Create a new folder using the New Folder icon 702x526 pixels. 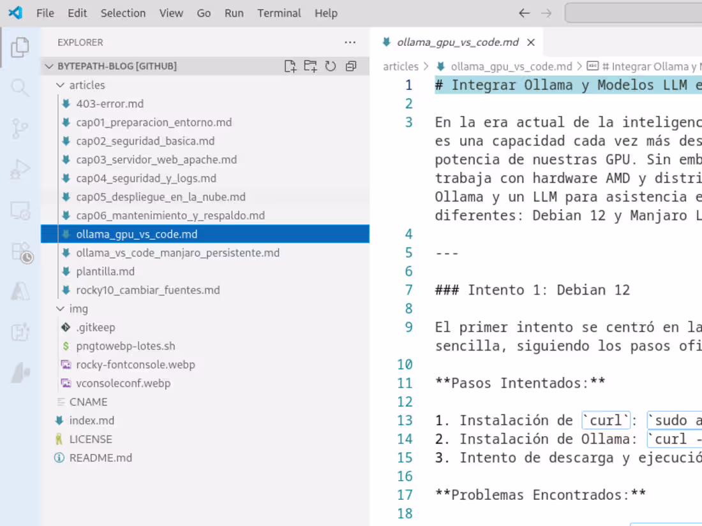click(311, 66)
